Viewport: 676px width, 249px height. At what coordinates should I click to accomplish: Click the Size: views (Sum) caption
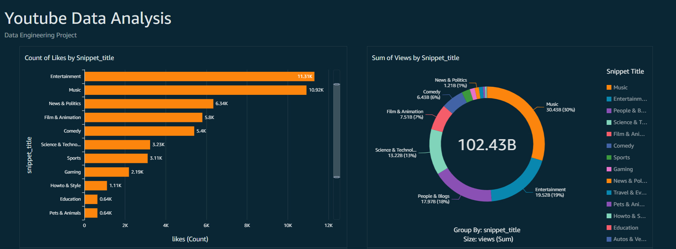(x=488, y=239)
